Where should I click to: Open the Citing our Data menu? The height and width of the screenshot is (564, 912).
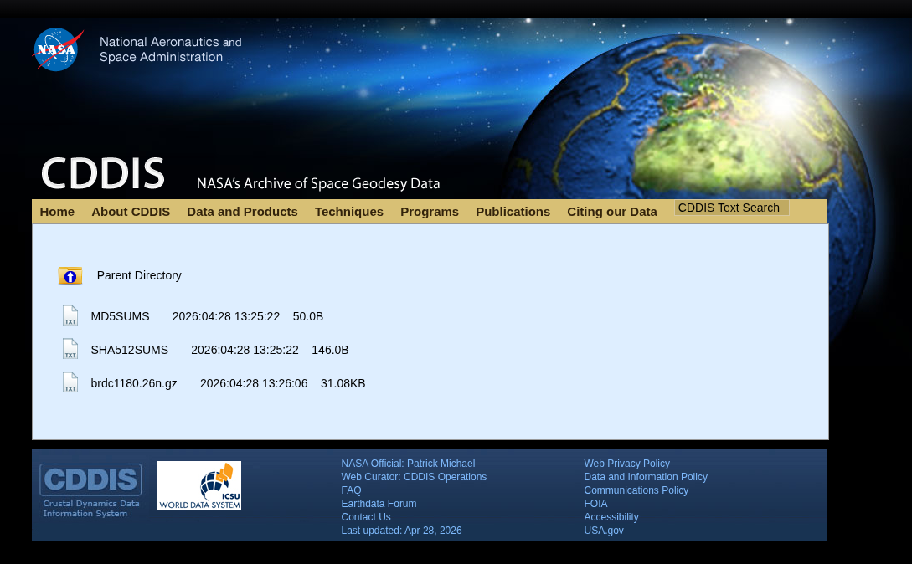(x=612, y=212)
